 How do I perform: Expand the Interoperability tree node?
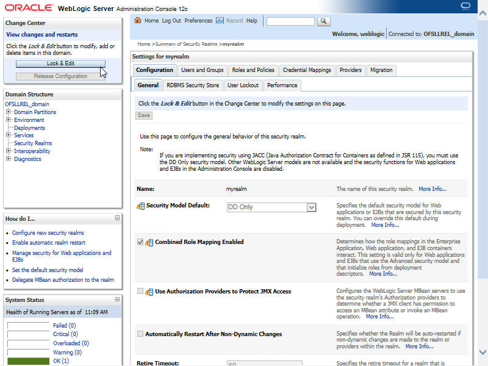pyautogui.click(x=9, y=151)
